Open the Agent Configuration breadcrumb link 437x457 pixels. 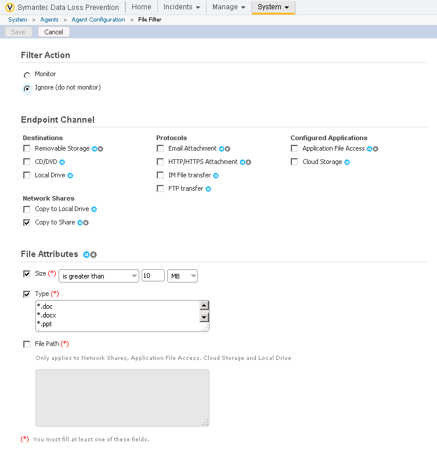(x=98, y=20)
